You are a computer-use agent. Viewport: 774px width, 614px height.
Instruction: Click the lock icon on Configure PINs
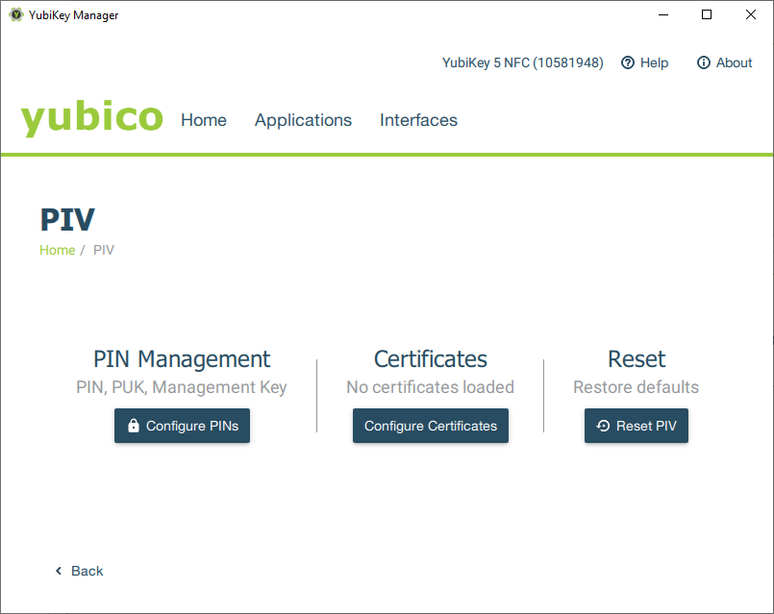[x=134, y=425]
